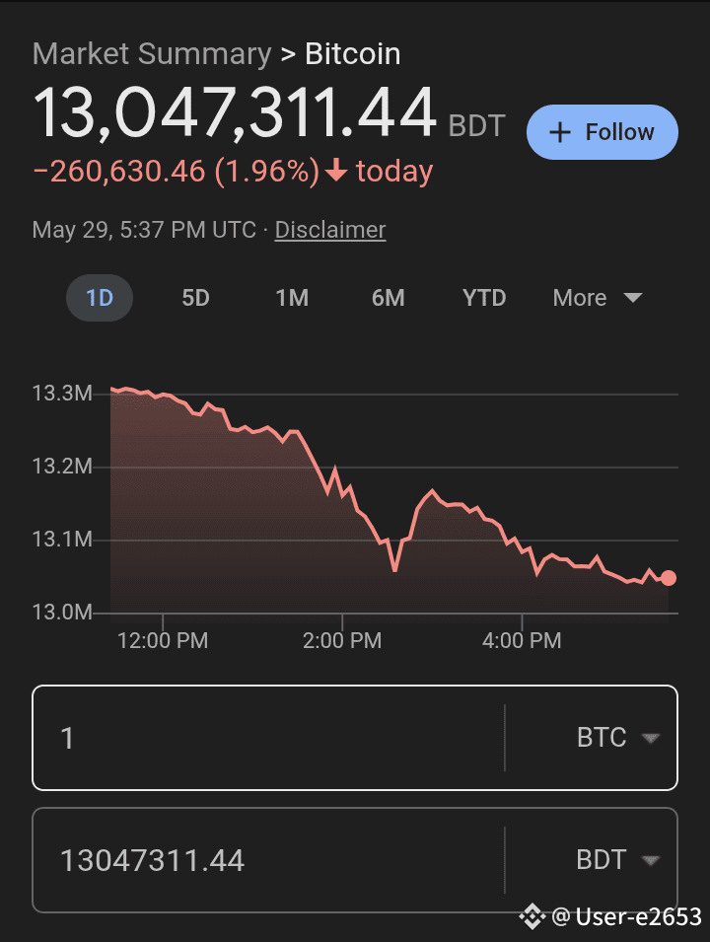
Task: Click the chart at 2:00 PM marker
Action: point(342,640)
